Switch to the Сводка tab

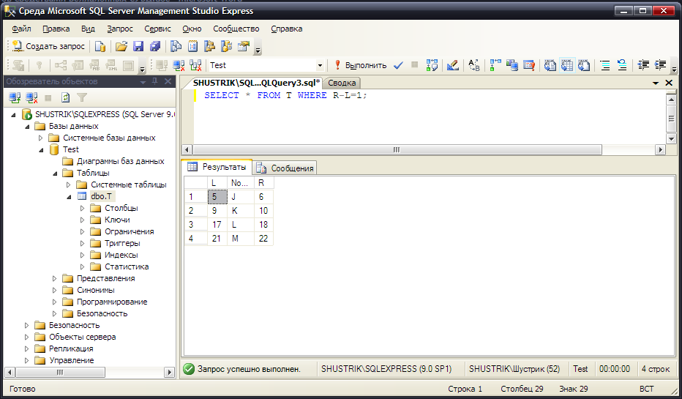click(342, 83)
